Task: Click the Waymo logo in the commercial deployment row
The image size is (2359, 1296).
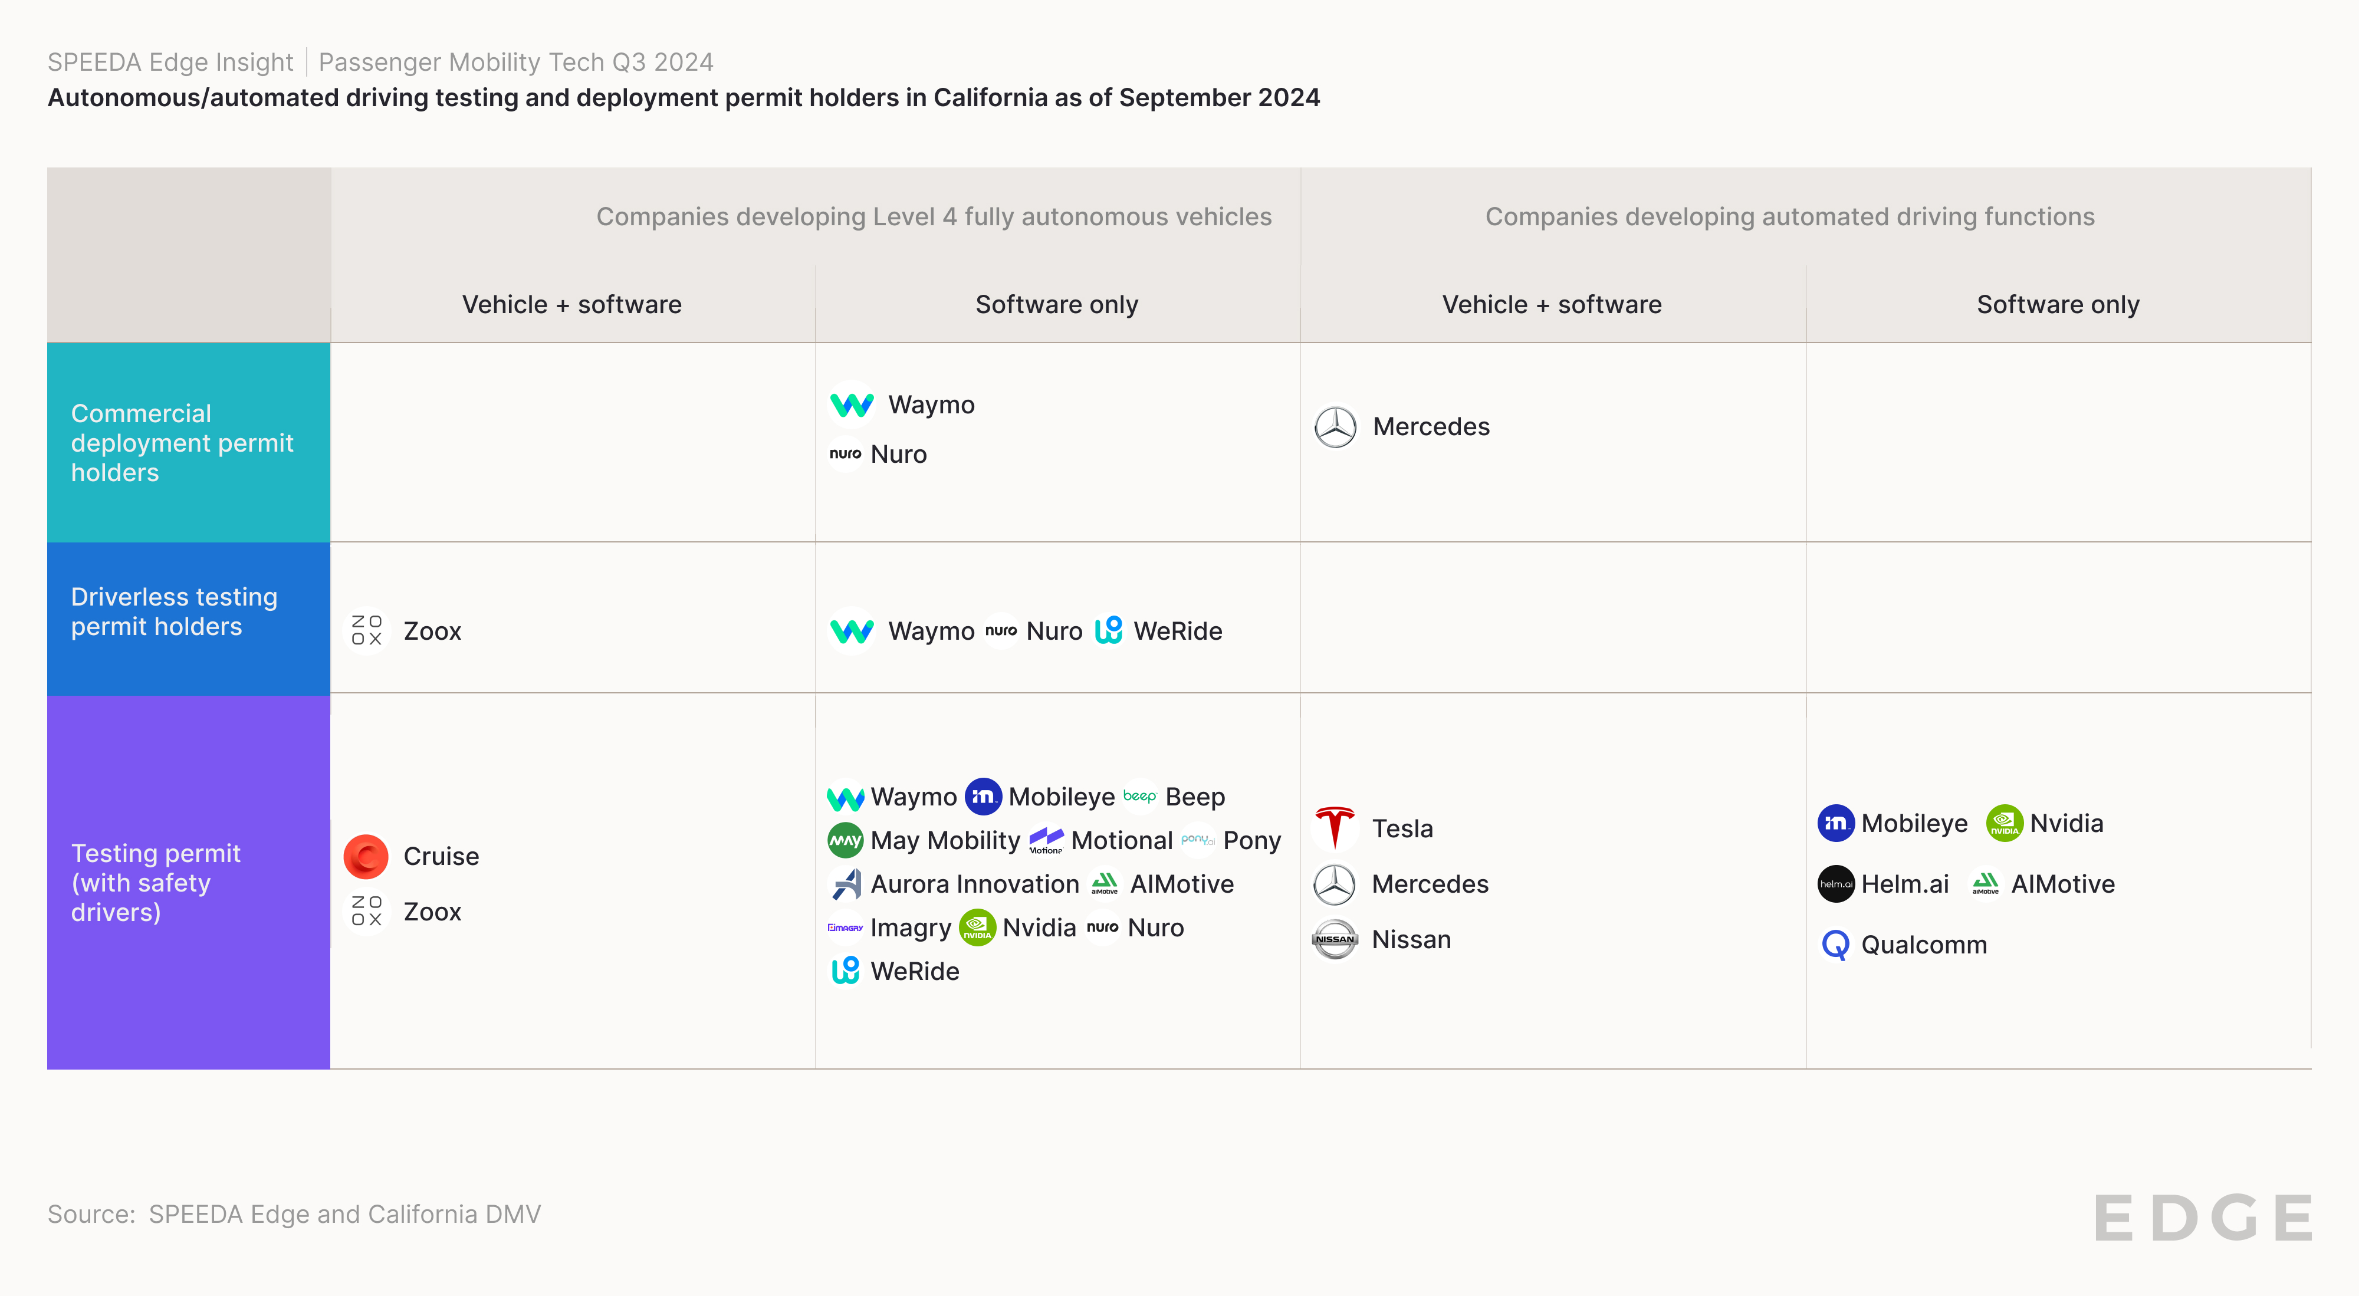Action: 852,404
